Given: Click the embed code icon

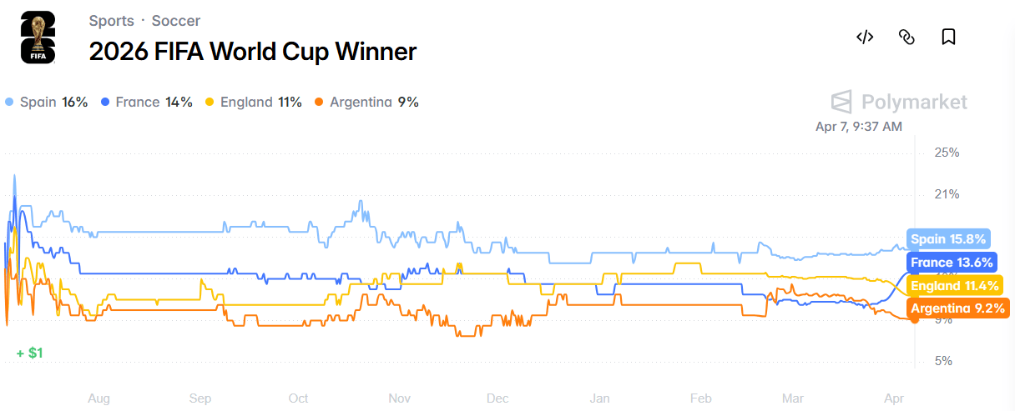Looking at the screenshot, I should pos(865,37).
